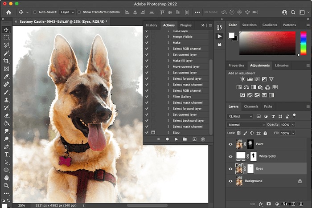Hide the Paint layer
Image resolution: width=312 pixels, height=208 pixels.
tap(230, 144)
